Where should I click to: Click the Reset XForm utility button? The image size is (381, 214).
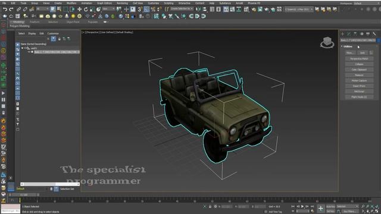point(359,86)
